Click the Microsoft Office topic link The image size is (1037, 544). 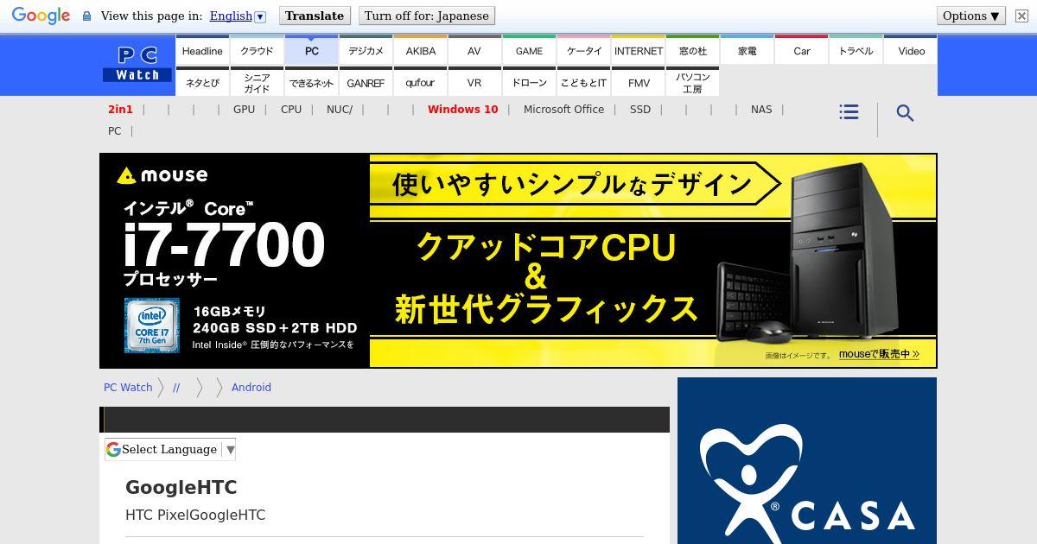563,110
